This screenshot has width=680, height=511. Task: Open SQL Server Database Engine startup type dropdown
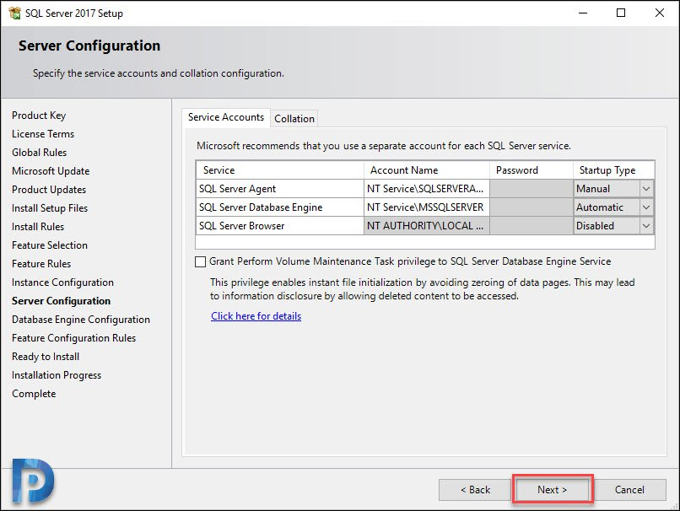645,207
